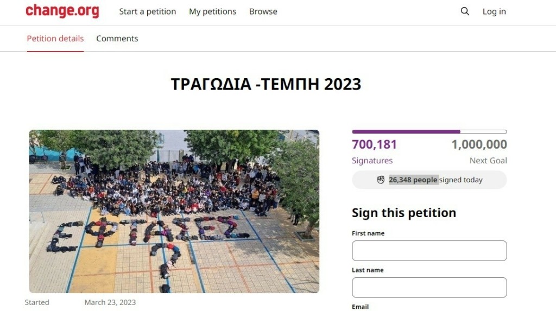This screenshot has height=311, width=556.
Task: Click the petition title ΤΡΑΓΩΔΙΑ -ΤΕΜΠΗ 2023
Action: [266, 85]
